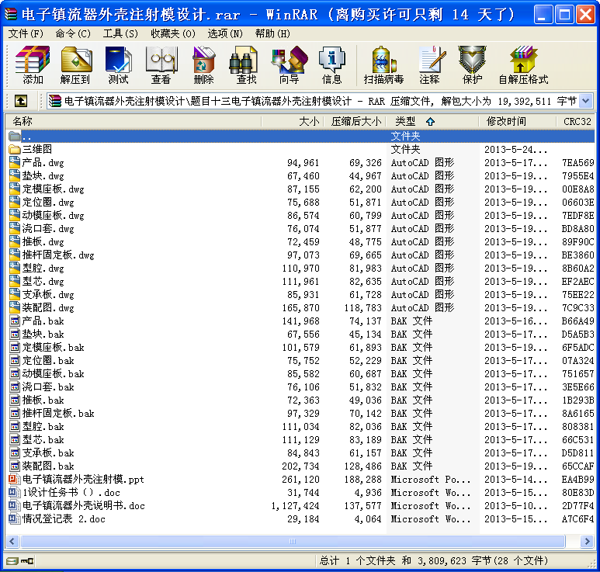Screen dimensions: 600x572
Task: Click the 扫描病毒 virus scan icon
Action: (x=383, y=65)
